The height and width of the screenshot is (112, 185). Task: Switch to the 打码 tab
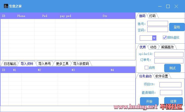152,16
